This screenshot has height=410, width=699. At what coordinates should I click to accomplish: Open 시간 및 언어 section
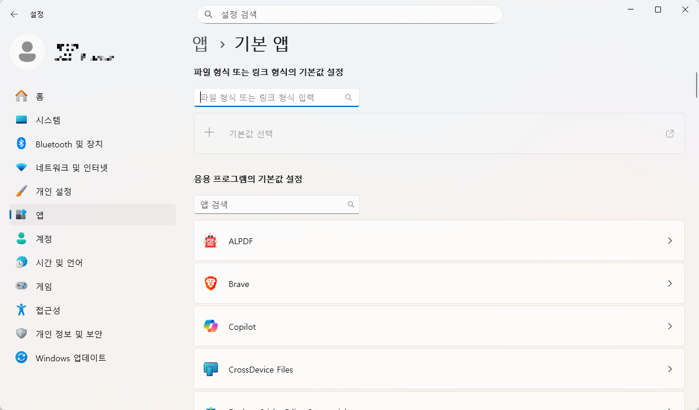click(x=92, y=262)
